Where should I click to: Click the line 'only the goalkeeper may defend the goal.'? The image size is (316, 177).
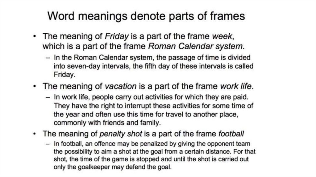pyautogui.click(x=112, y=167)
